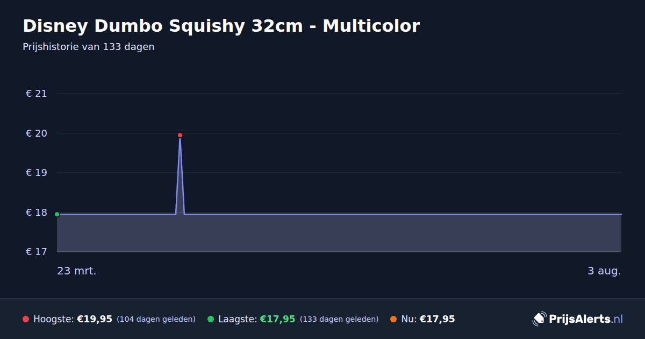Click the red highest-price marker on the chart
This screenshot has height=339, width=645.
click(180, 135)
